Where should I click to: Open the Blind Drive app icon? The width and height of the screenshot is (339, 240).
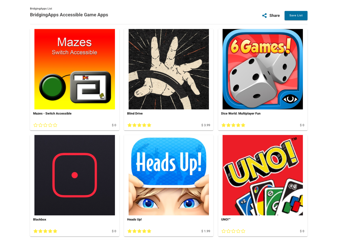pyautogui.click(x=169, y=69)
